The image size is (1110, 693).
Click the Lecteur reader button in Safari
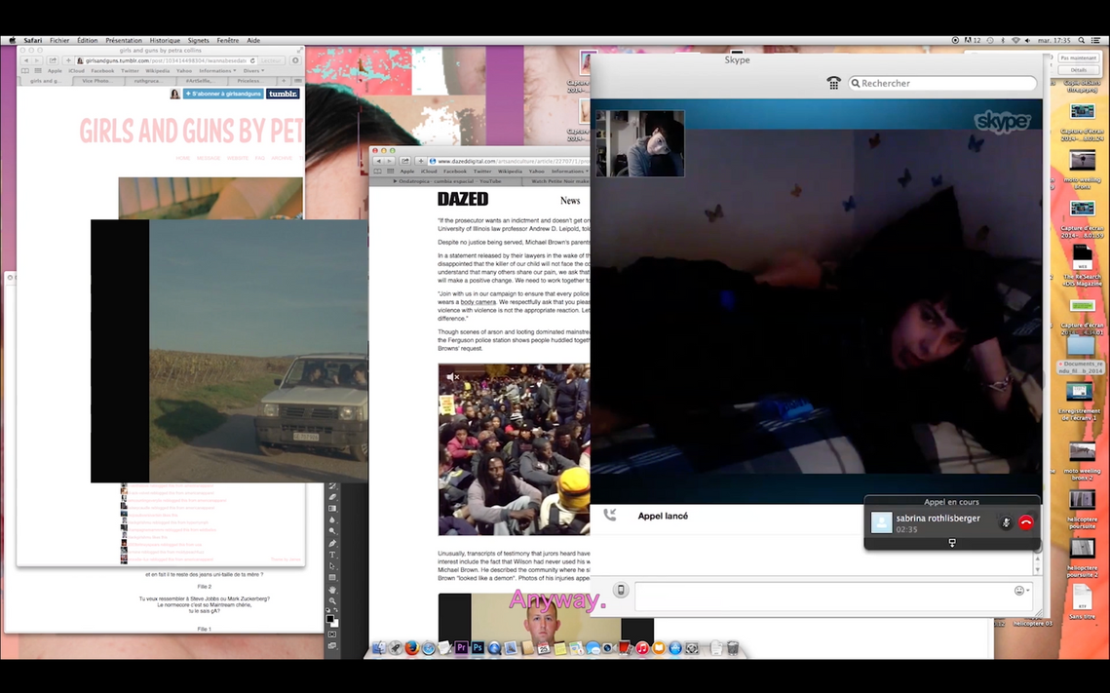270,60
